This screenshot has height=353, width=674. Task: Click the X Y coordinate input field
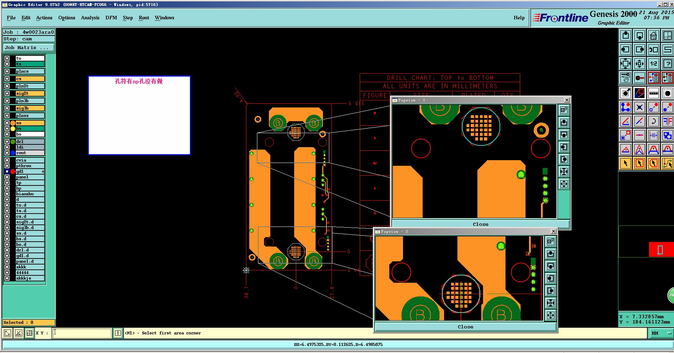point(82,333)
